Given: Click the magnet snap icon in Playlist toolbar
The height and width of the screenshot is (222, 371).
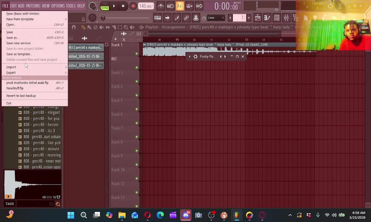Looking at the screenshot, I should [x=74, y=27].
